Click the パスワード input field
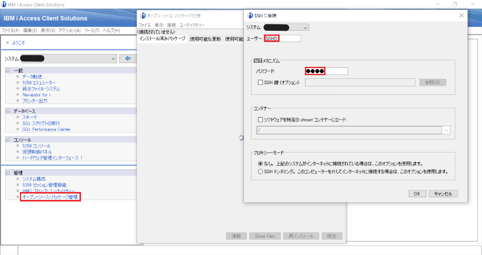The image size is (482, 255). (327, 71)
